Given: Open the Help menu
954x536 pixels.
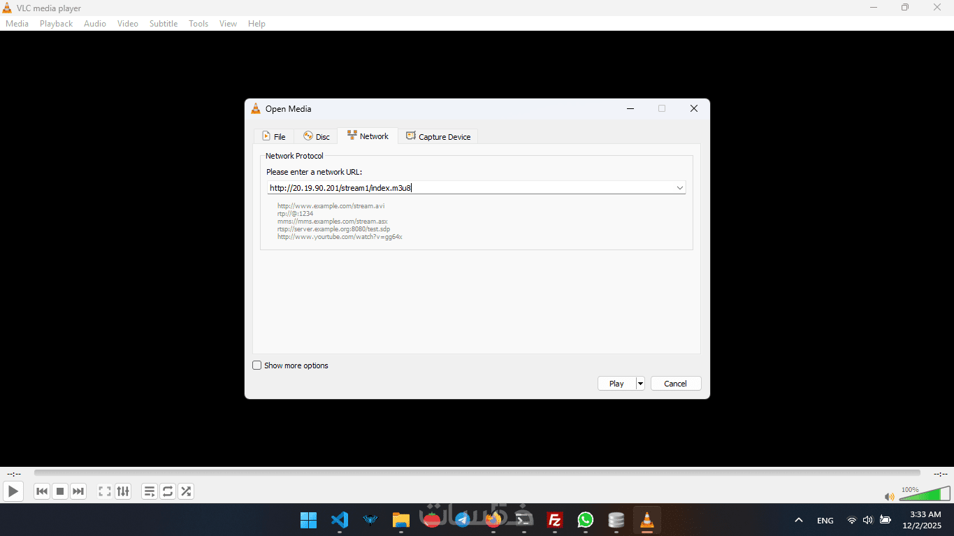Looking at the screenshot, I should click(256, 24).
